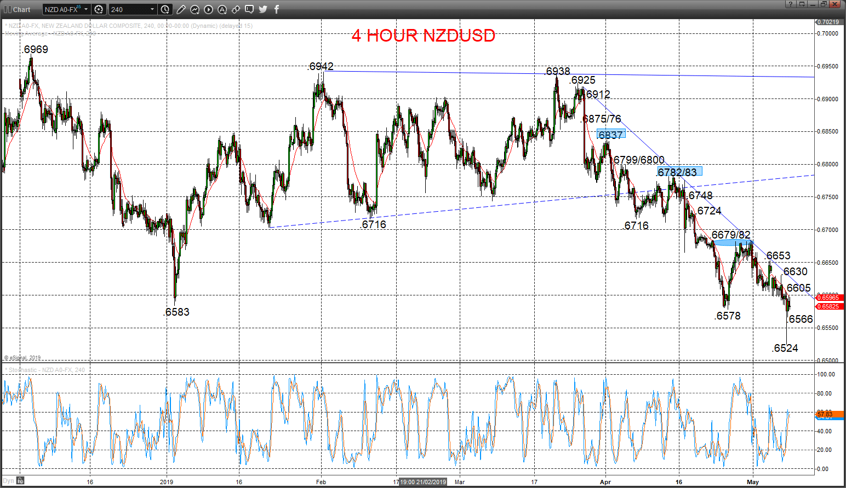This screenshot has height=488, width=846.
Task: Click the .6912 price annotation
Action: coord(597,95)
